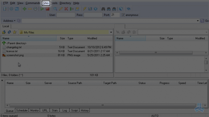This screenshot has height=117, width=209.
Task: Select the <Parent directory> row
Action: click(57, 43)
